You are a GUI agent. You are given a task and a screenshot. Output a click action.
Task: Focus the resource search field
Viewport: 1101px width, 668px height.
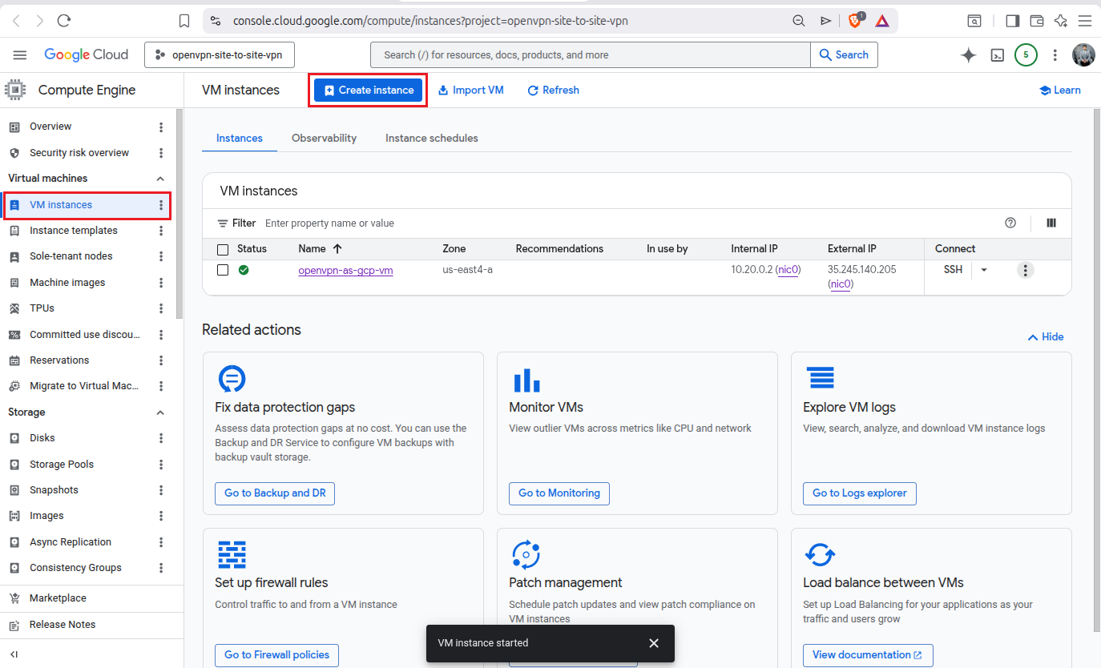591,55
